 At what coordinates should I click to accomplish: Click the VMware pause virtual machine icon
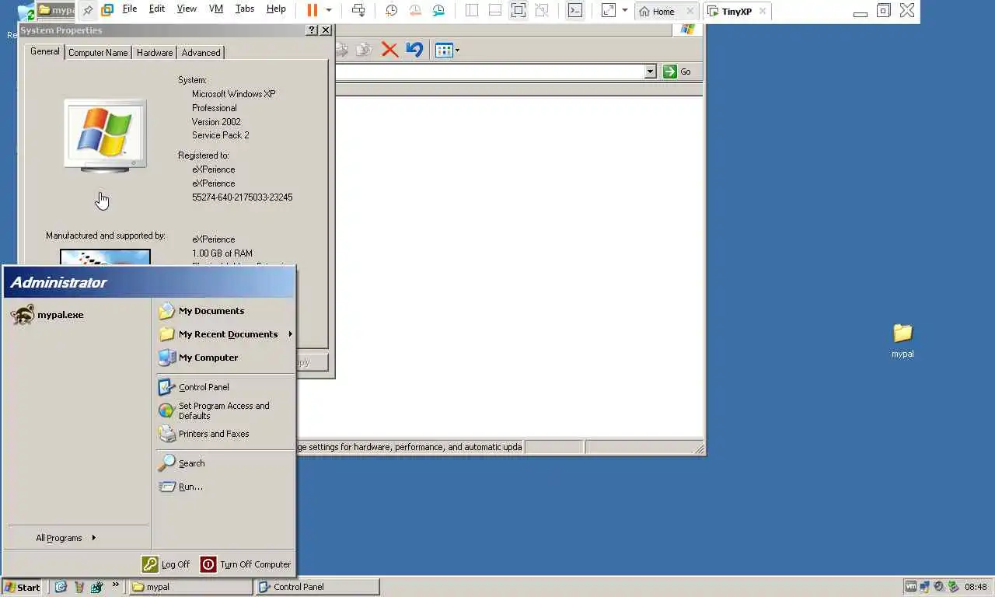[312, 10]
